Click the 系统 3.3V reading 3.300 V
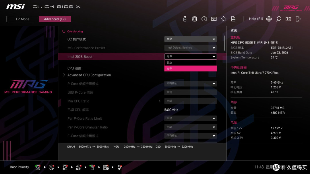The image size is (310, 174). [276, 138]
